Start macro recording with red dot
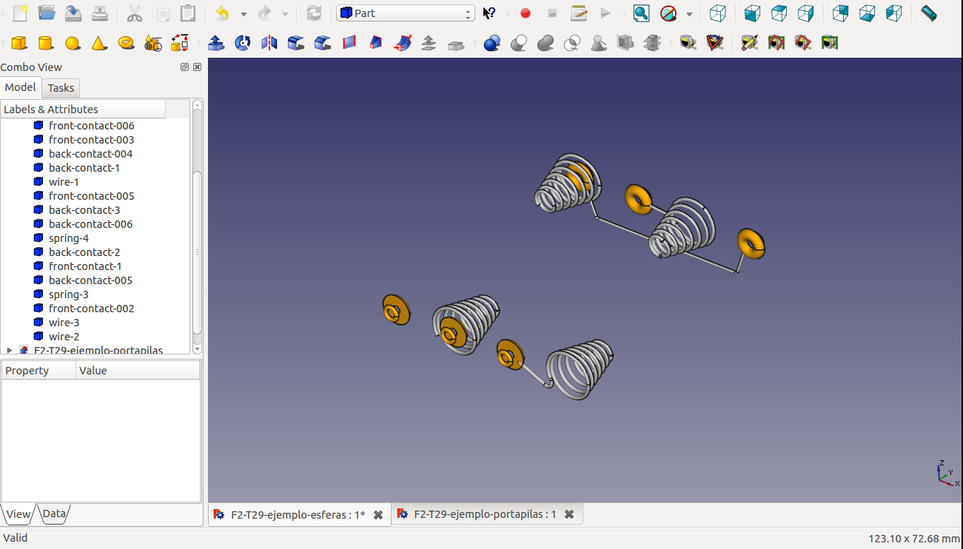The image size is (963, 549). pyautogui.click(x=526, y=13)
